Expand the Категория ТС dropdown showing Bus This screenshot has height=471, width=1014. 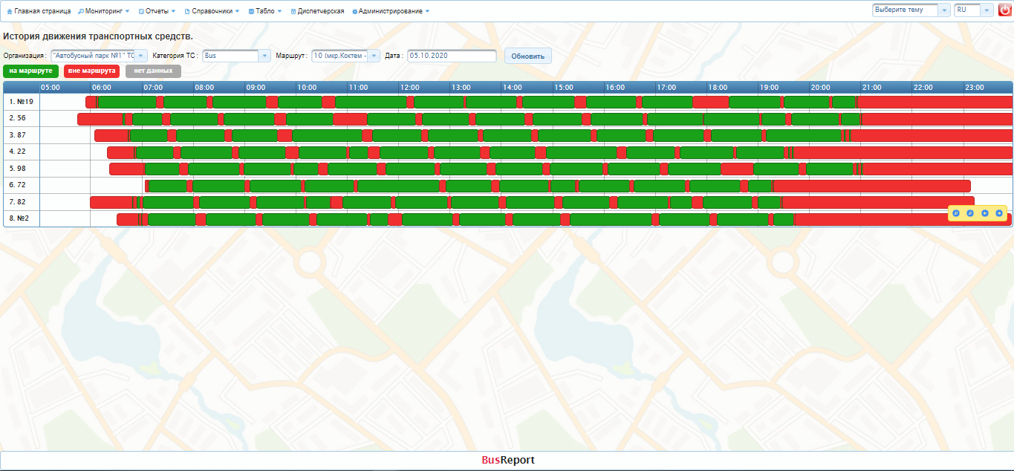[236, 56]
